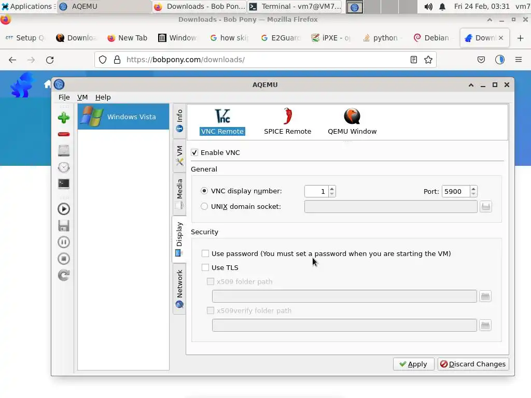Open the VM side tab

pos(179,155)
